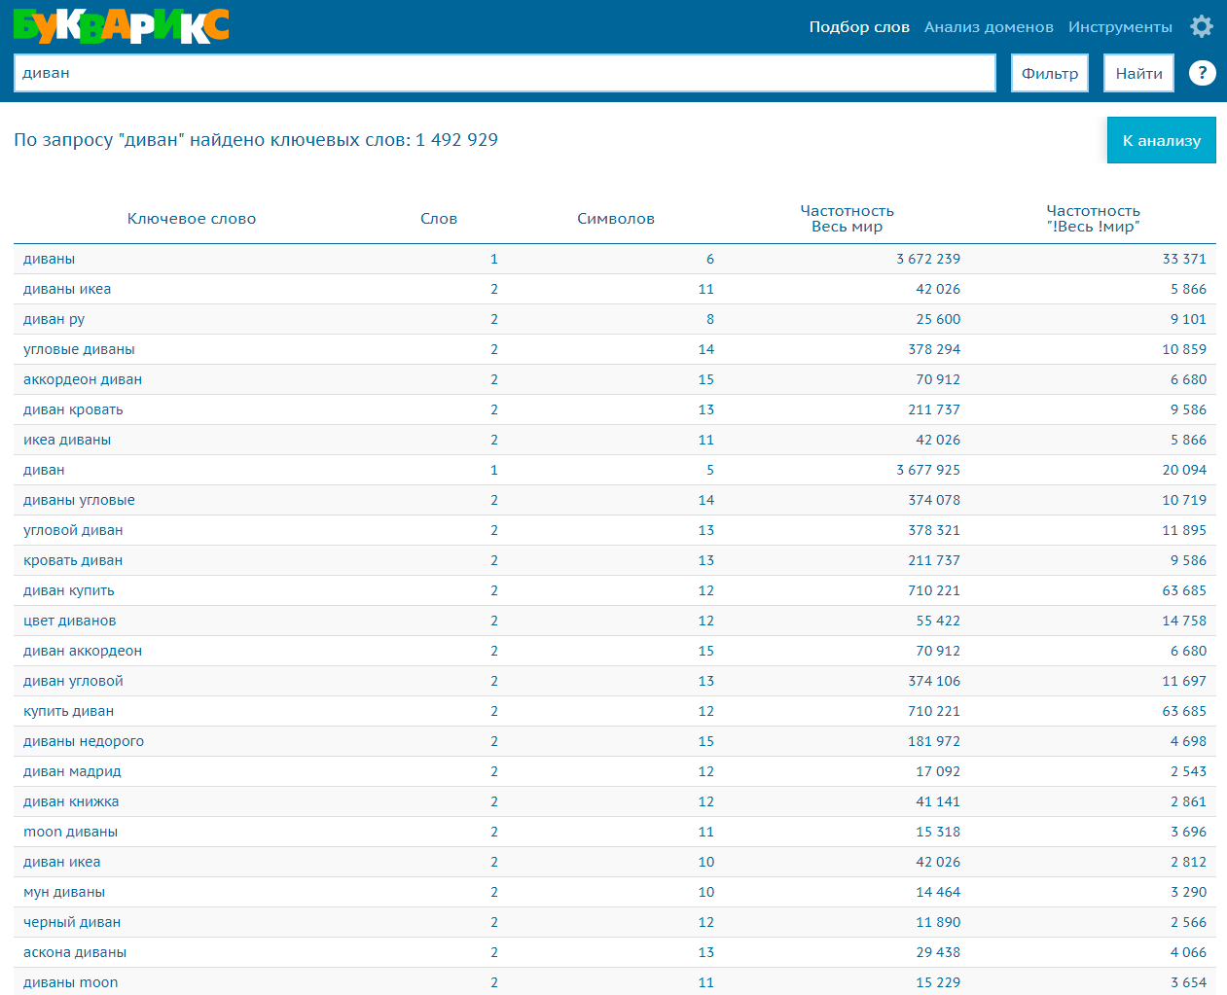Open the Подбор слов menu item
Image resolution: width=1227 pixels, height=995 pixels.
[858, 27]
